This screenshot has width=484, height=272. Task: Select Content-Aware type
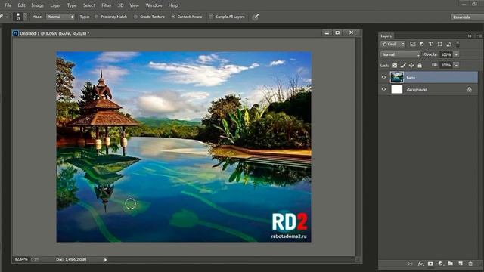point(187,17)
